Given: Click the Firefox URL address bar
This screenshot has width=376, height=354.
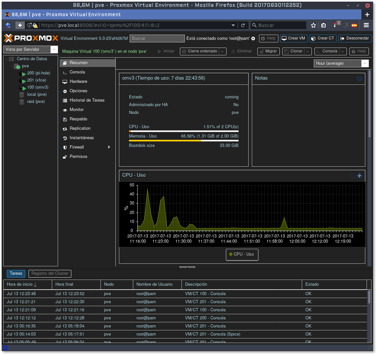Looking at the screenshot, I should (134, 25).
